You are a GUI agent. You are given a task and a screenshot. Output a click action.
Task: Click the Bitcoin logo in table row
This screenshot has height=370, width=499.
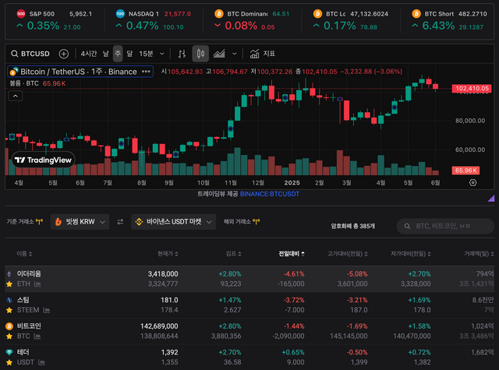click(9, 326)
